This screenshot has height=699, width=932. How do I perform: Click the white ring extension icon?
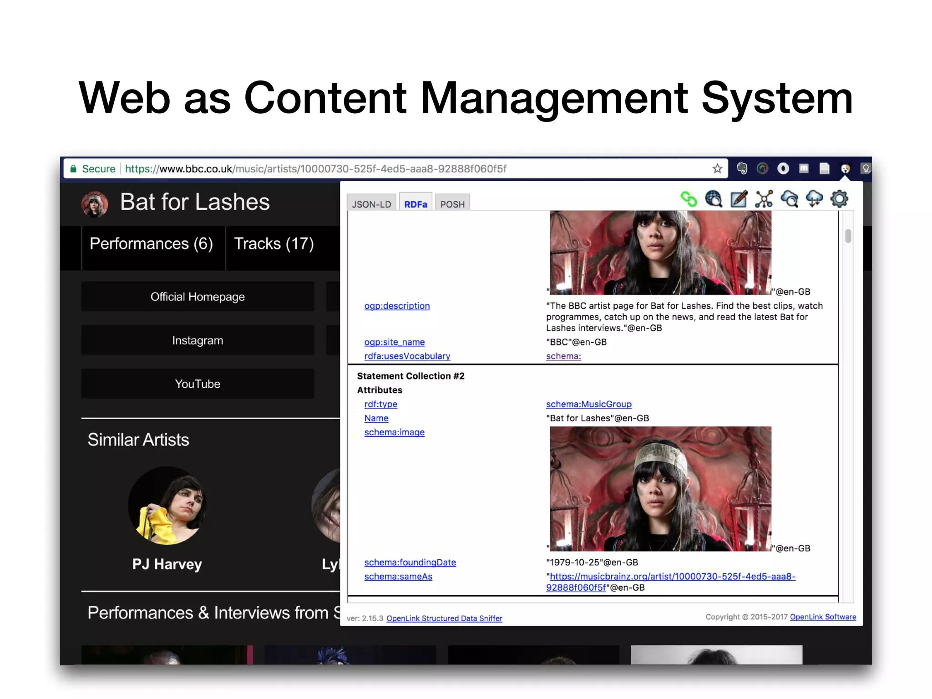[x=783, y=169]
